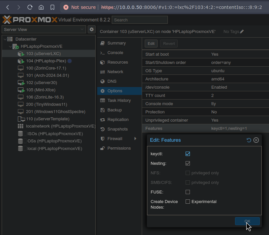Expand the Firewall submenu arrow
Screen dimensions: 269x235
(x=135, y=139)
